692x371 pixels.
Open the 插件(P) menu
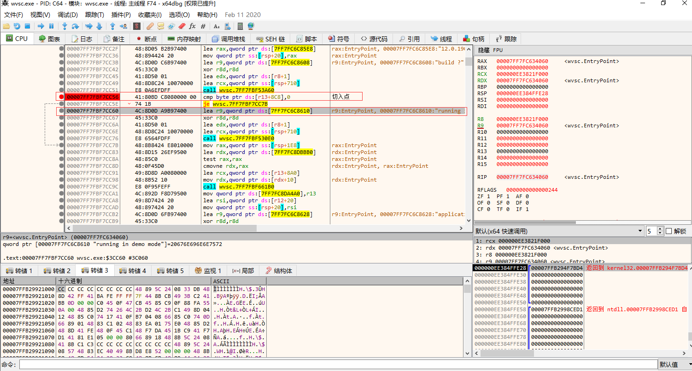122,15
